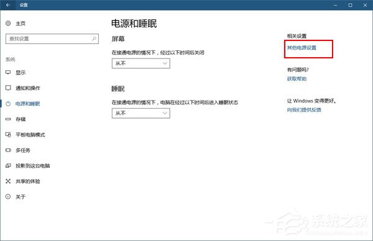Click the search magnifier icon
The image size is (373, 241).
(x=94, y=39)
